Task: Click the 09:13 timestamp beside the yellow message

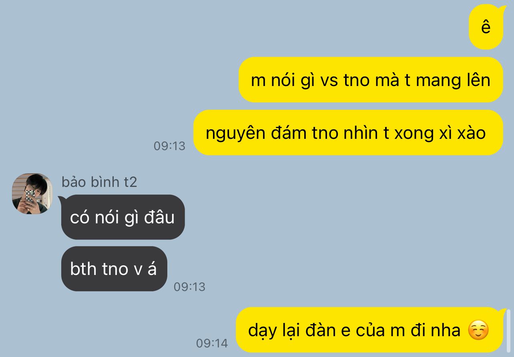Action: tap(169, 146)
